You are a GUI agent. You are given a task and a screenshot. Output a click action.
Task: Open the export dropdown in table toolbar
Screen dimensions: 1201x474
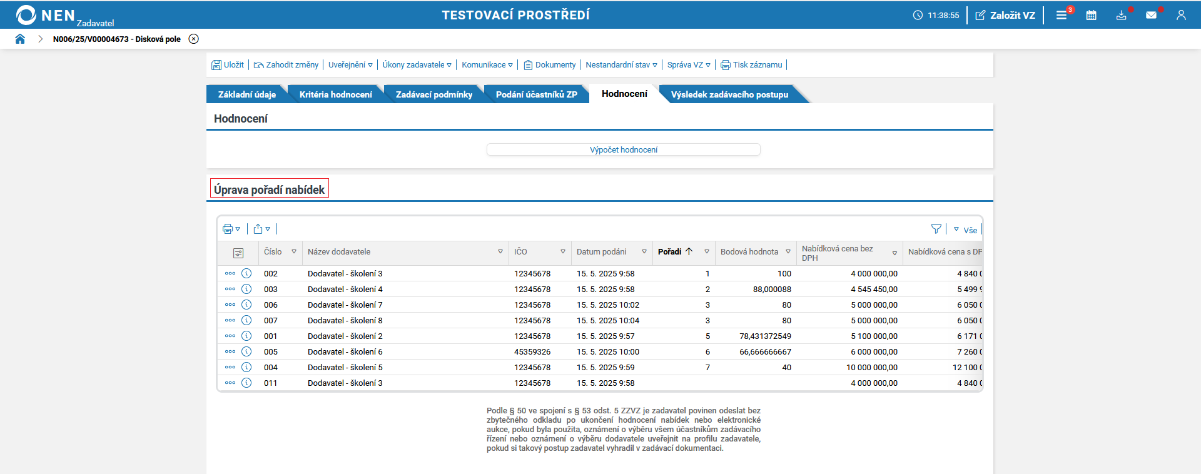[x=261, y=229]
